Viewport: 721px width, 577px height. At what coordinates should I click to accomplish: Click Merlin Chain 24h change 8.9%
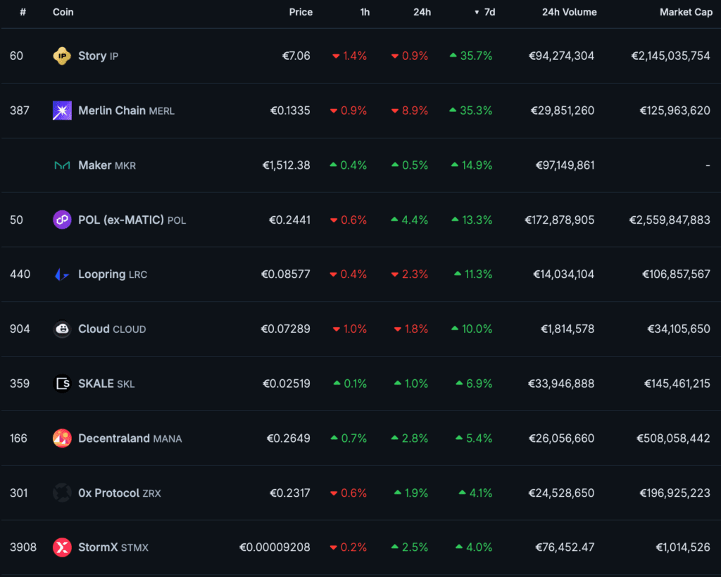coord(410,110)
